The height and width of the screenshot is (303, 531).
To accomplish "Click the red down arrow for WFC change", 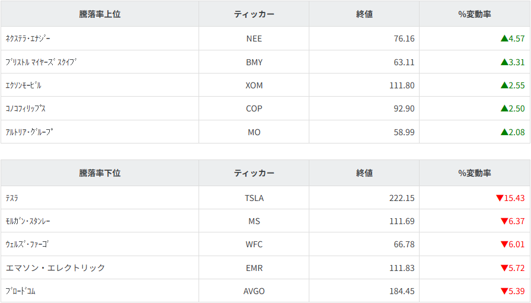I will (504, 244).
